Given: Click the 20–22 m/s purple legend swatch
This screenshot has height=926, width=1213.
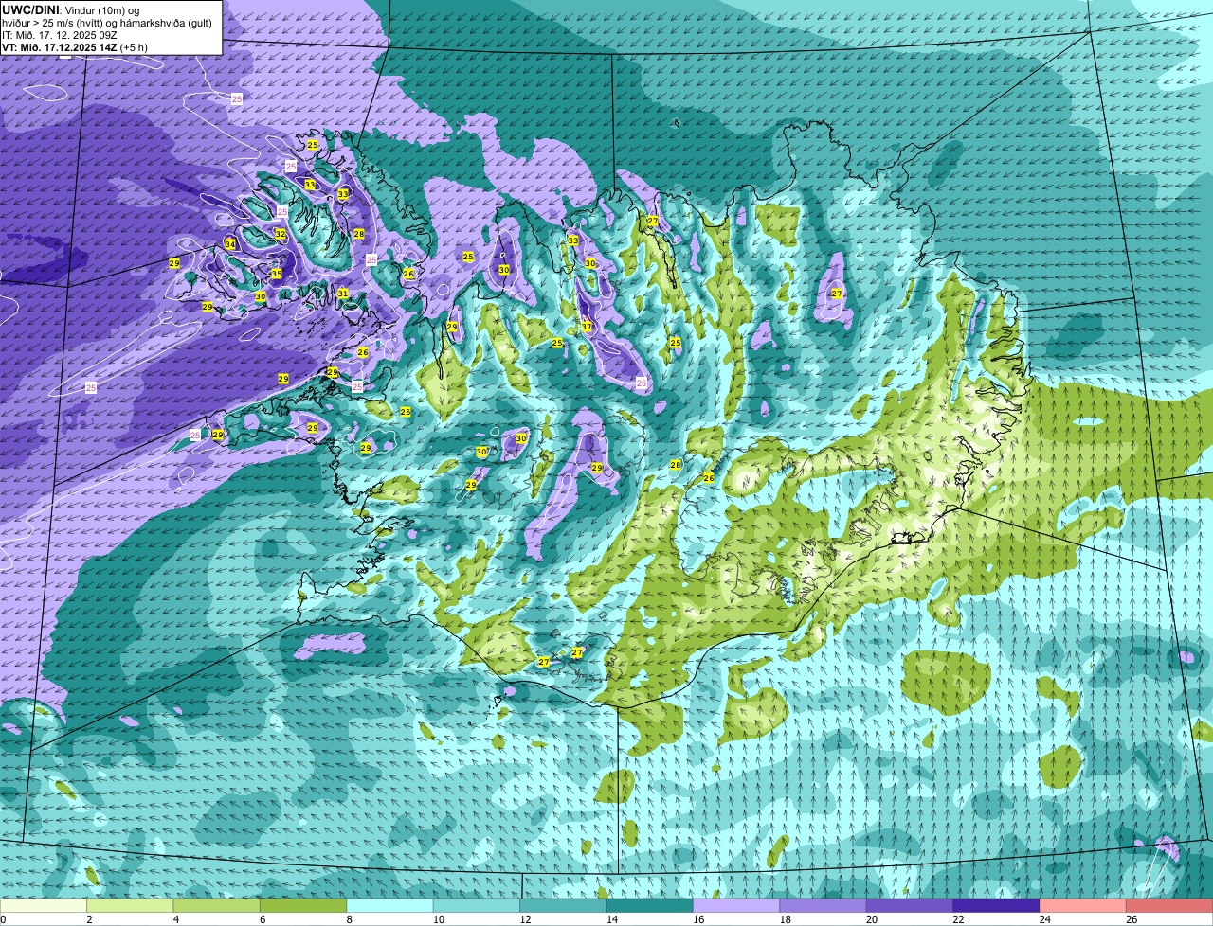Looking at the screenshot, I should click(x=910, y=906).
